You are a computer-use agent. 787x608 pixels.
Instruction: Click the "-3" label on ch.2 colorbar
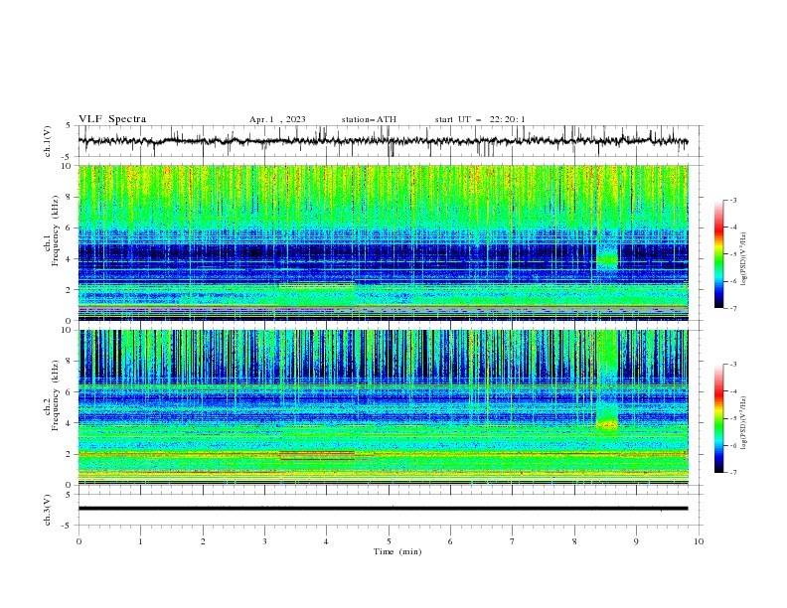pos(733,365)
